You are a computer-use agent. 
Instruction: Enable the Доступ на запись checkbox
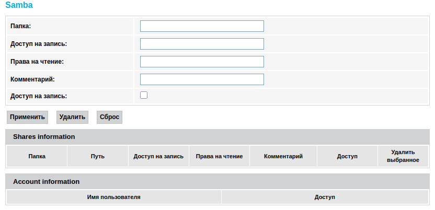pos(144,95)
